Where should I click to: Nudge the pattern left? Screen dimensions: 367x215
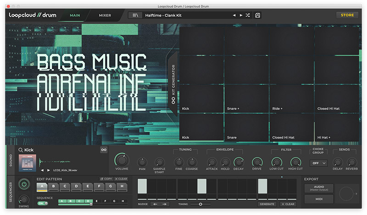(x=155, y=204)
